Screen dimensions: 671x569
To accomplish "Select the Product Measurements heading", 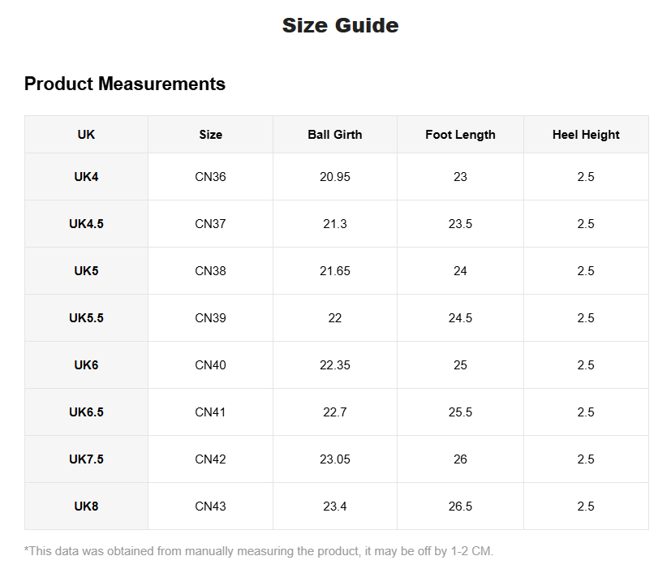I will (x=124, y=84).
